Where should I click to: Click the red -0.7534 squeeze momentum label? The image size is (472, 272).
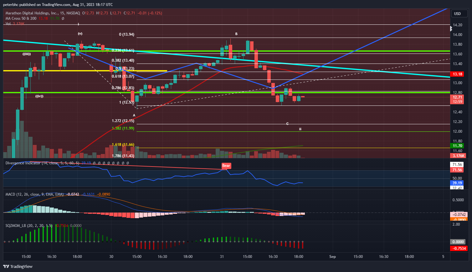pyautogui.click(x=459, y=249)
